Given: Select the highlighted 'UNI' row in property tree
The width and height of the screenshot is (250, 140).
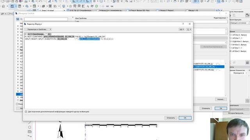Looking at the screenshot, I should coord(20,94).
